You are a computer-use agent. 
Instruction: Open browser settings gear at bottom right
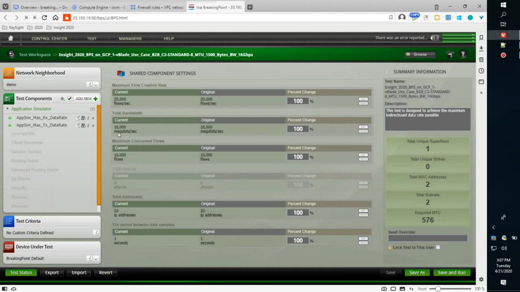point(481,280)
